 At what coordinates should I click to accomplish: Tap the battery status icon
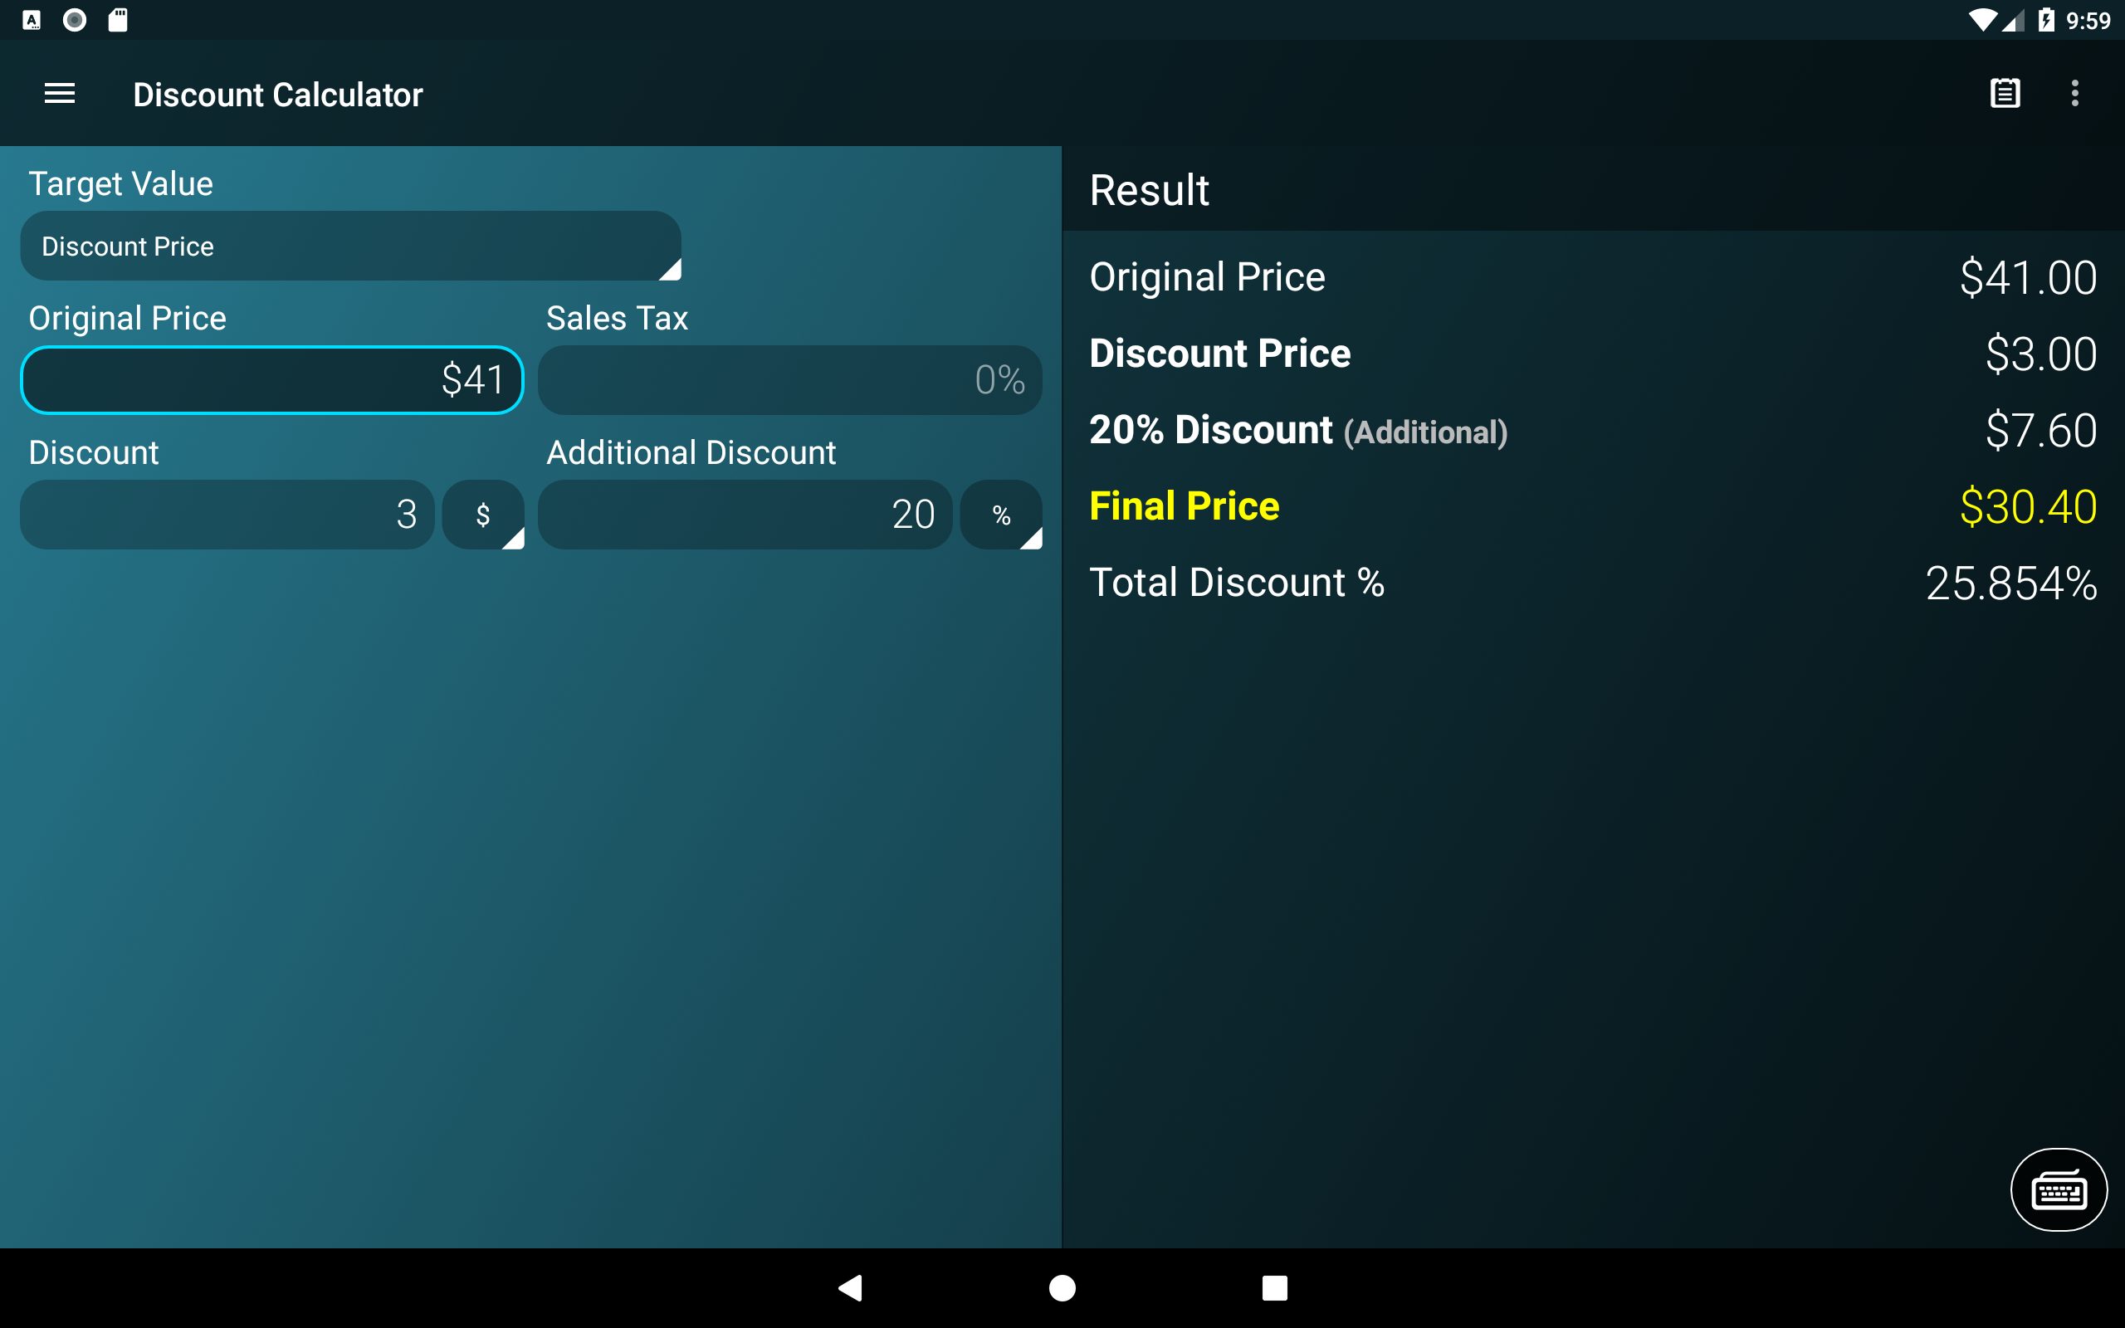click(x=2046, y=20)
